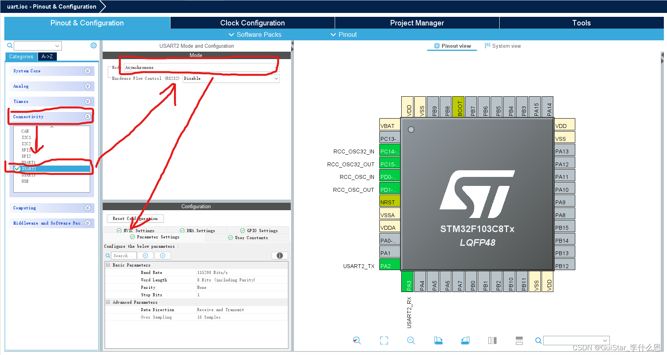Open the NVIC Settings tab
This screenshot has height=355, width=667.
[x=136, y=231]
